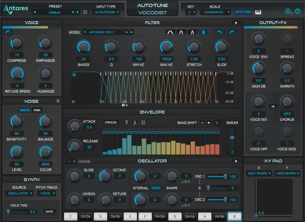Select the second filter band shape
Viewport: 305px width, 222px height.
tap(181, 32)
